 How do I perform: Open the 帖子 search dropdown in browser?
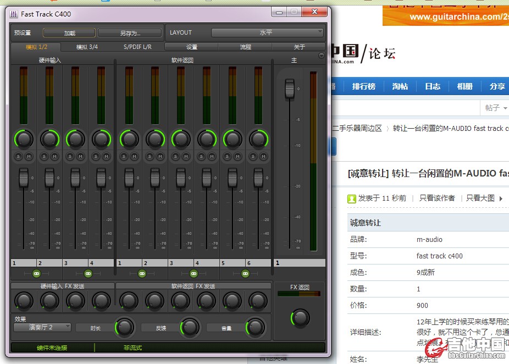point(496,108)
